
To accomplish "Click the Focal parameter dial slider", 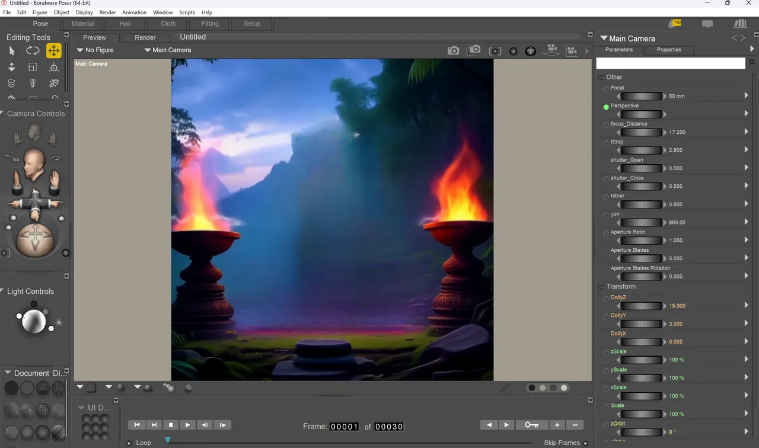I will click(x=640, y=96).
